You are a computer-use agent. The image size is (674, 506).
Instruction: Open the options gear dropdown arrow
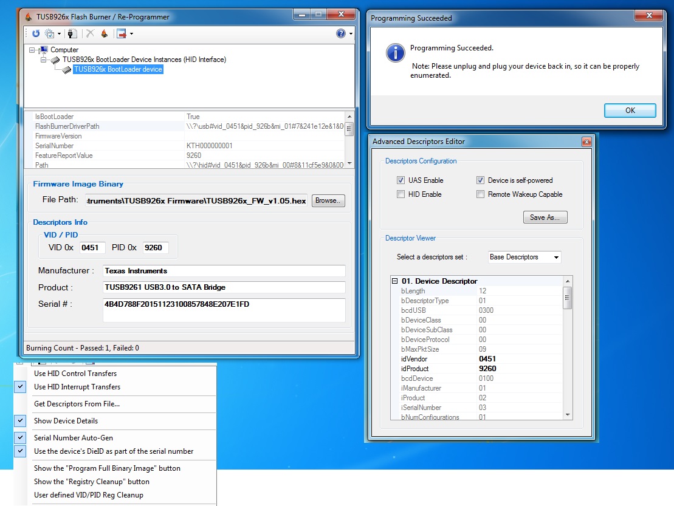coord(59,33)
